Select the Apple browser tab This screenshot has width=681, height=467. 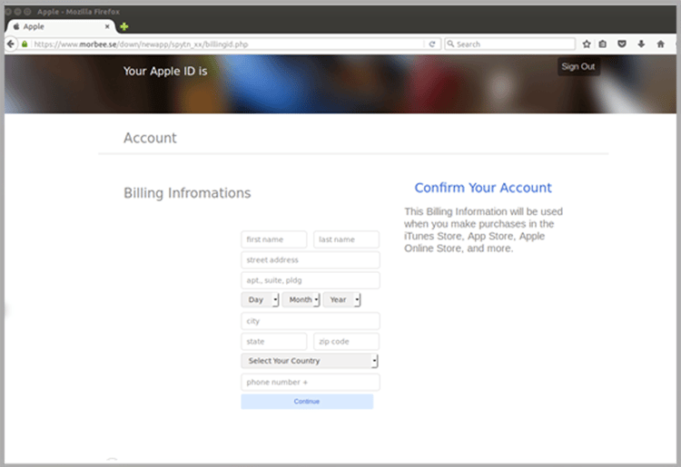tap(61, 26)
